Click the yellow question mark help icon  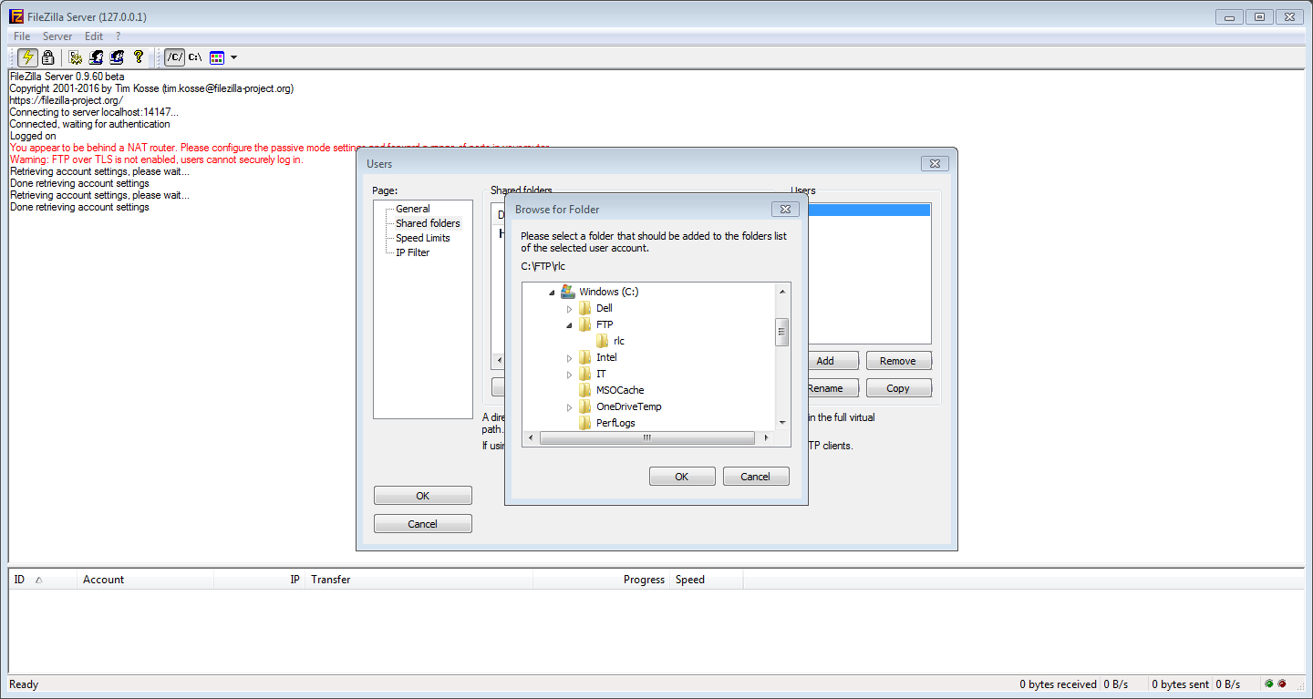tap(139, 57)
